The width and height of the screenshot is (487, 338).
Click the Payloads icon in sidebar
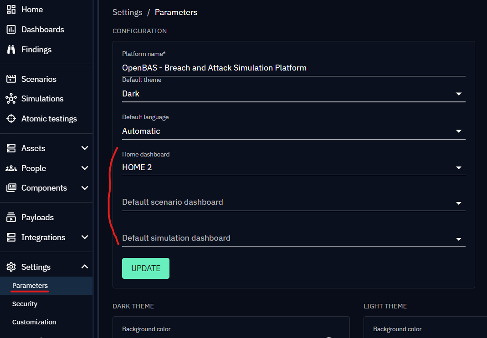[11, 217]
